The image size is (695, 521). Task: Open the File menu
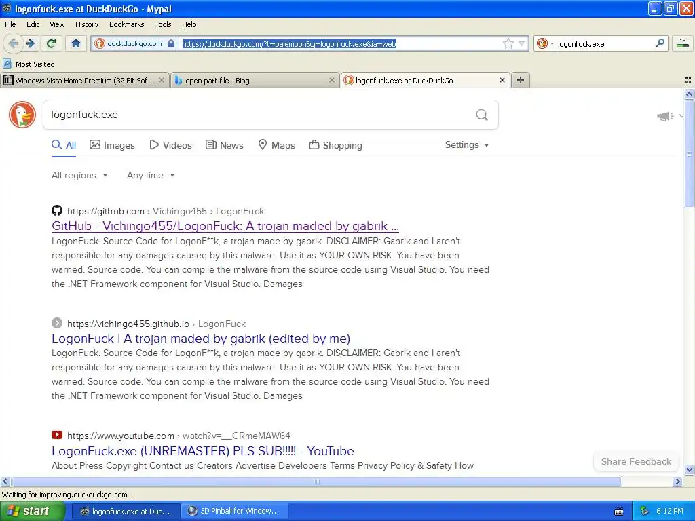point(10,25)
